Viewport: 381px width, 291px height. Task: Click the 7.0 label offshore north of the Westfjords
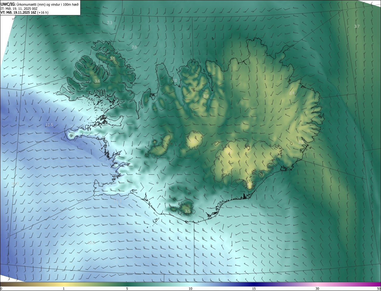point(134,47)
